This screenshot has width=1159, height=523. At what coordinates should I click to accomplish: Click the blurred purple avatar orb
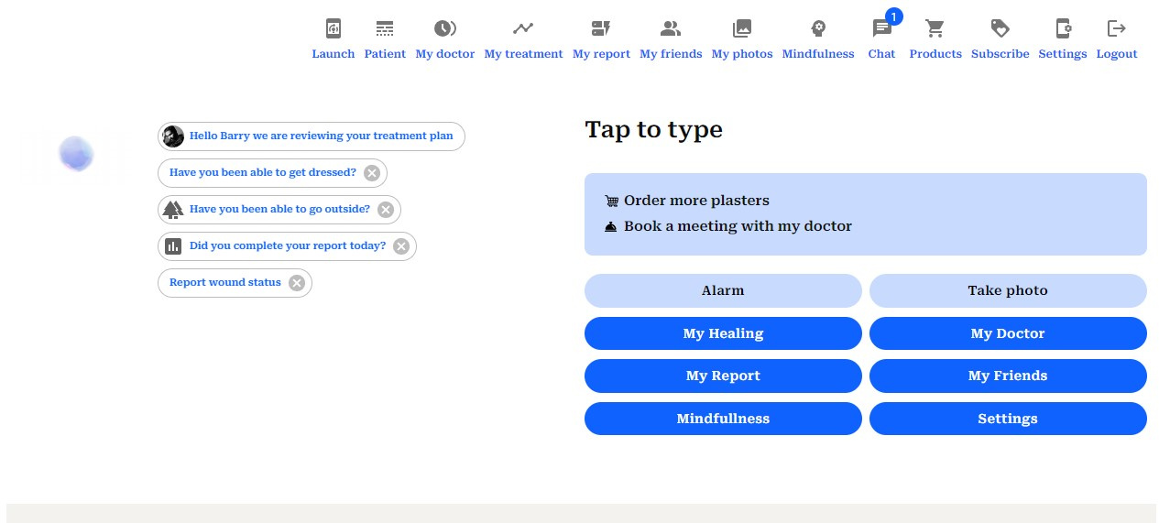[77, 154]
